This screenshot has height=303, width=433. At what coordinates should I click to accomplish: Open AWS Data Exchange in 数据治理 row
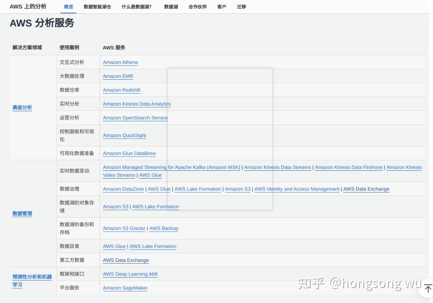coord(366,189)
